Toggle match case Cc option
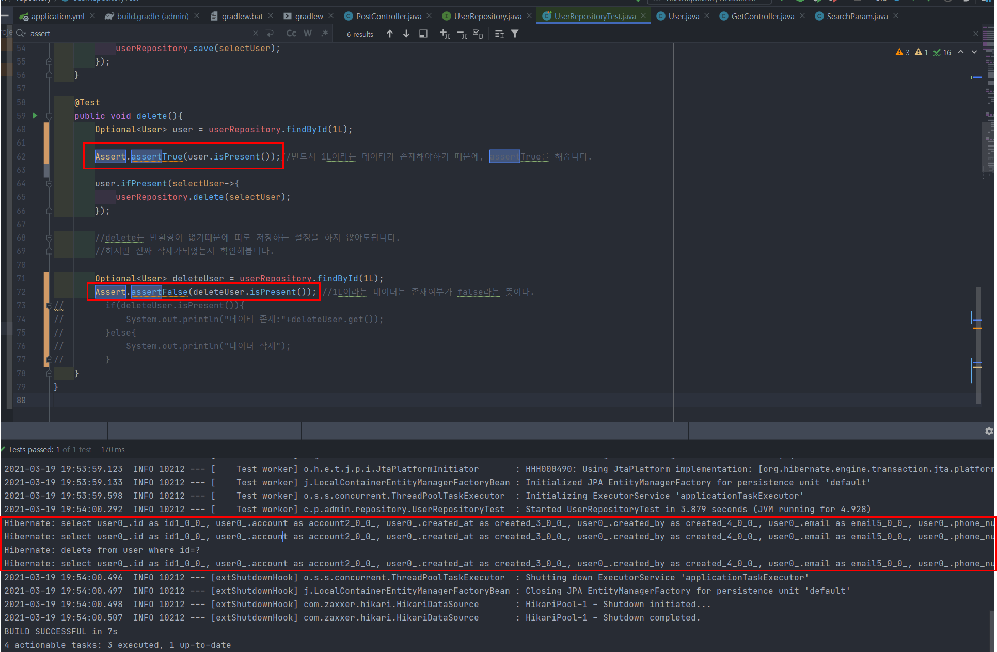This screenshot has height=652, width=997. [x=291, y=34]
